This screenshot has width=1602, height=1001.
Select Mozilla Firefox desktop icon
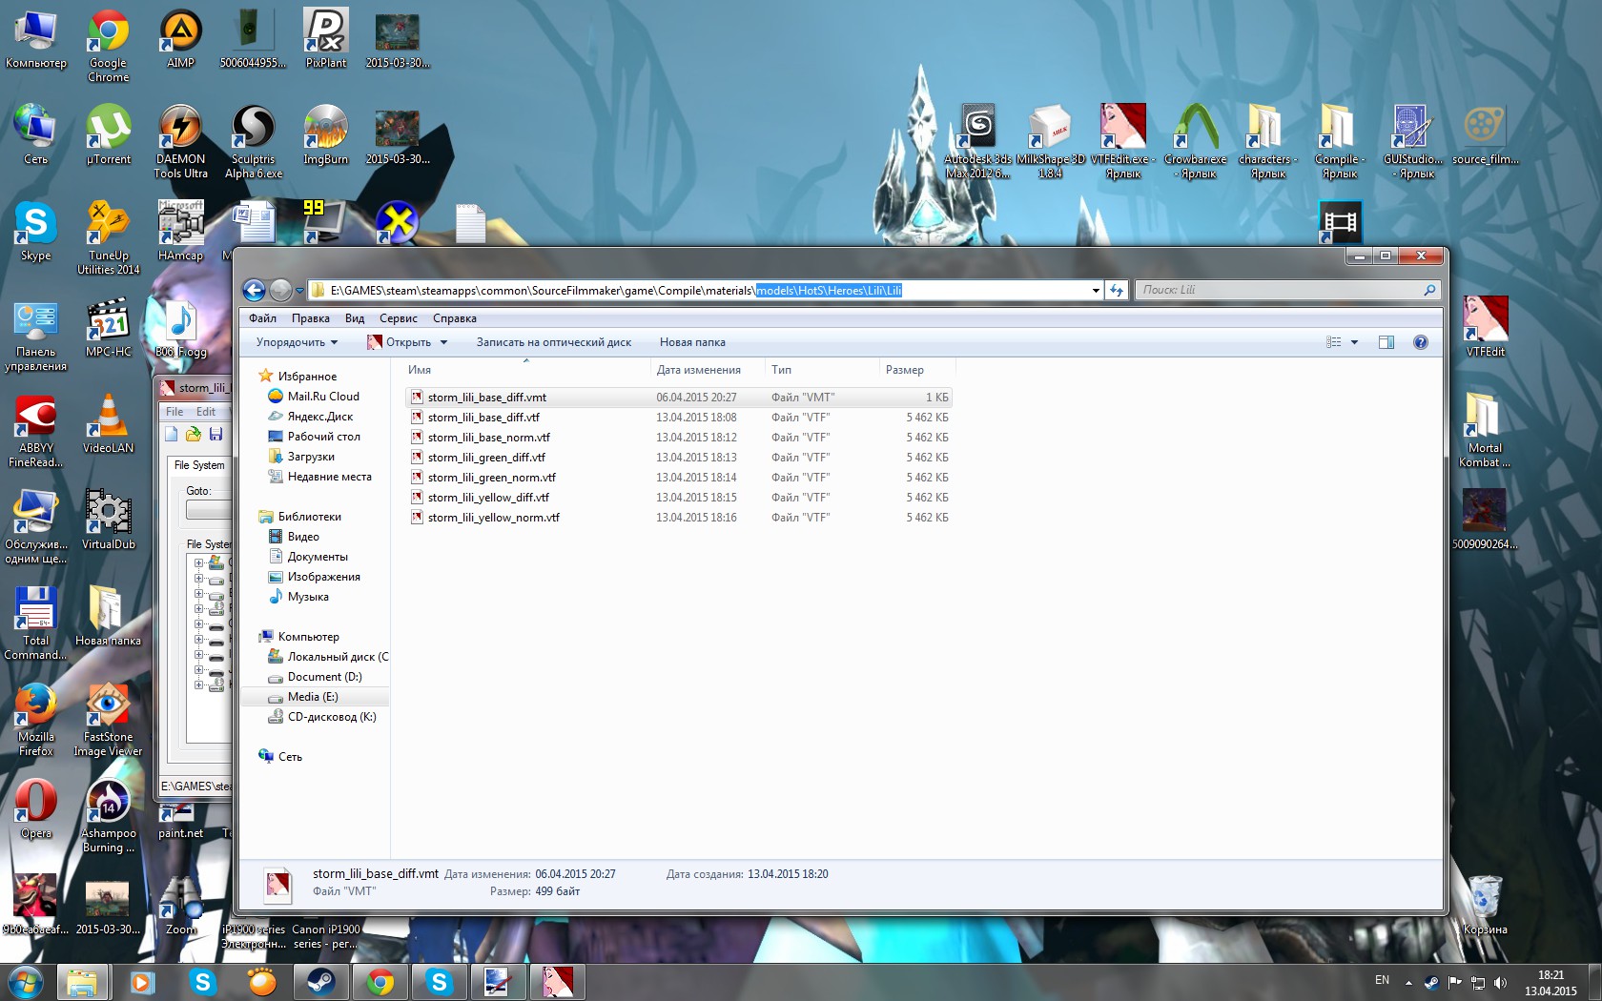[x=35, y=720]
